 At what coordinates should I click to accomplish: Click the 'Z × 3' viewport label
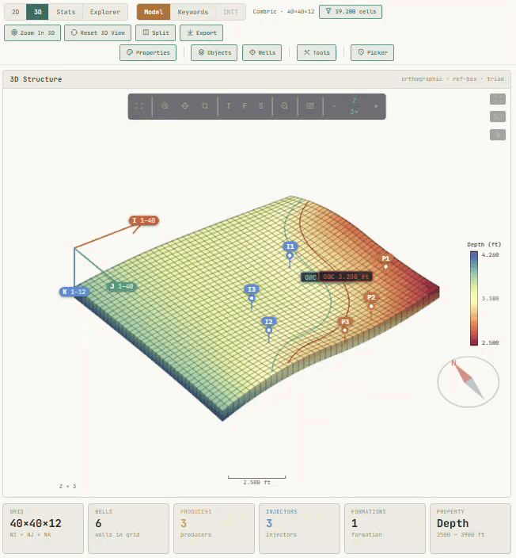tap(67, 486)
